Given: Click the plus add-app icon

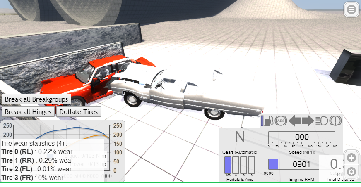Looking at the screenshot, I should [351, 158].
